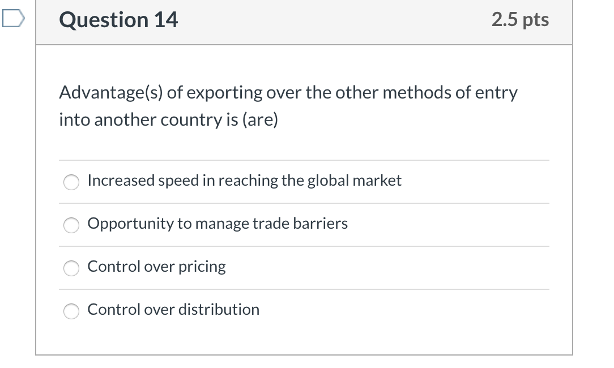Click the Question 14 header bar
This screenshot has height=368, width=614.
pyautogui.click(x=306, y=23)
